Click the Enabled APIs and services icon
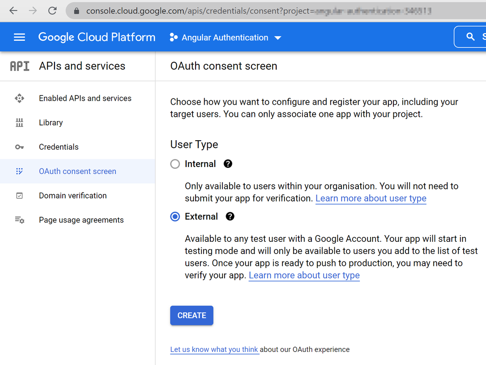486x365 pixels. pos(19,98)
